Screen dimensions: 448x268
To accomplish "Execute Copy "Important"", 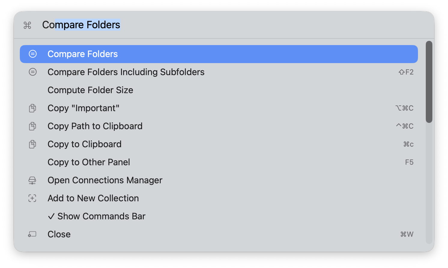I will click(x=83, y=108).
